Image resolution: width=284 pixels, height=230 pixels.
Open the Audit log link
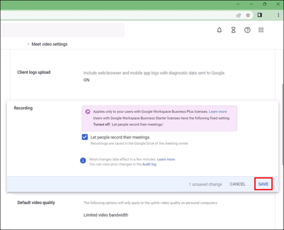click(149, 164)
